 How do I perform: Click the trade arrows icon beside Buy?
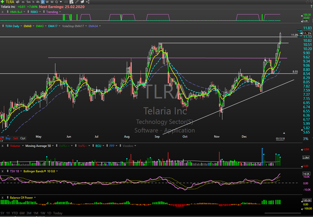point(2,138)
